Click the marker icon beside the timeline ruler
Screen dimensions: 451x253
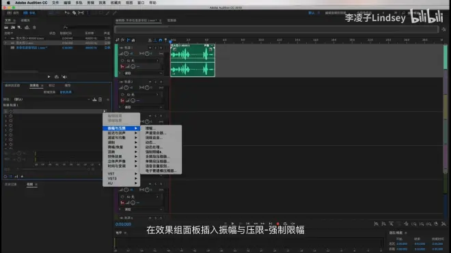(165, 40)
